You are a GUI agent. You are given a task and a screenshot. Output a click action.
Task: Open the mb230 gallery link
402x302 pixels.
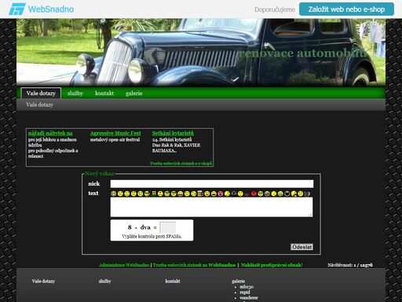click(247, 287)
